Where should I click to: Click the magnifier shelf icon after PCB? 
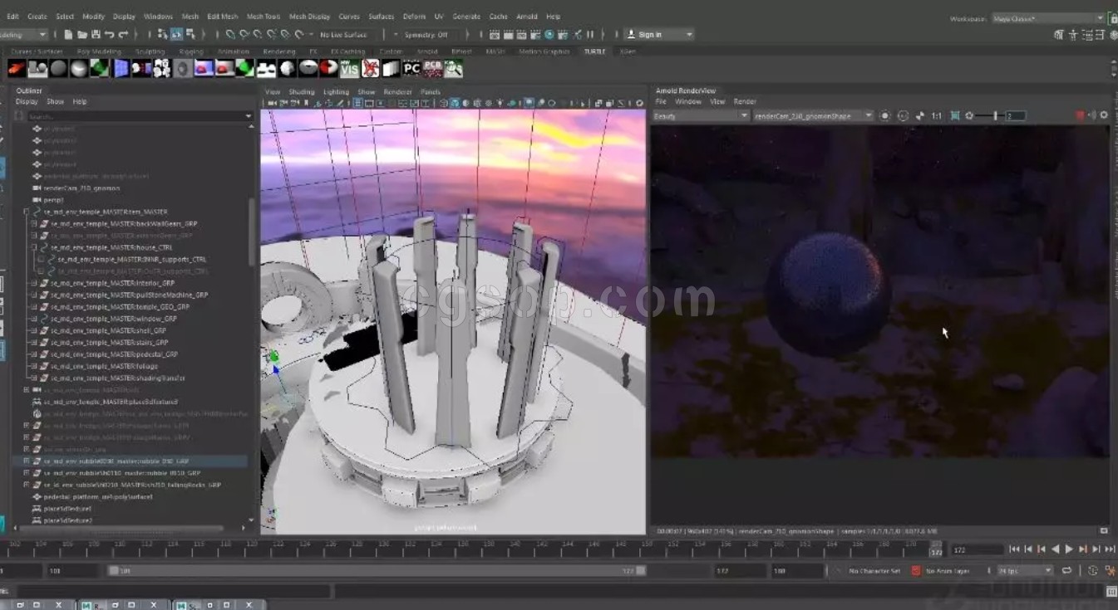click(x=453, y=68)
